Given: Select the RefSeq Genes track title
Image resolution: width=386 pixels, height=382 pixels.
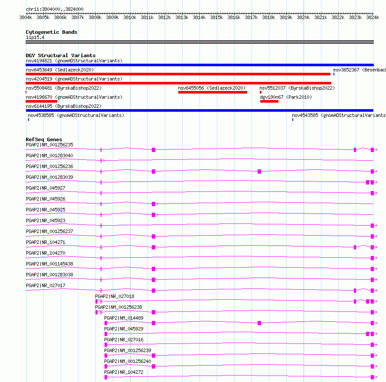Looking at the screenshot, I should coord(44,139).
